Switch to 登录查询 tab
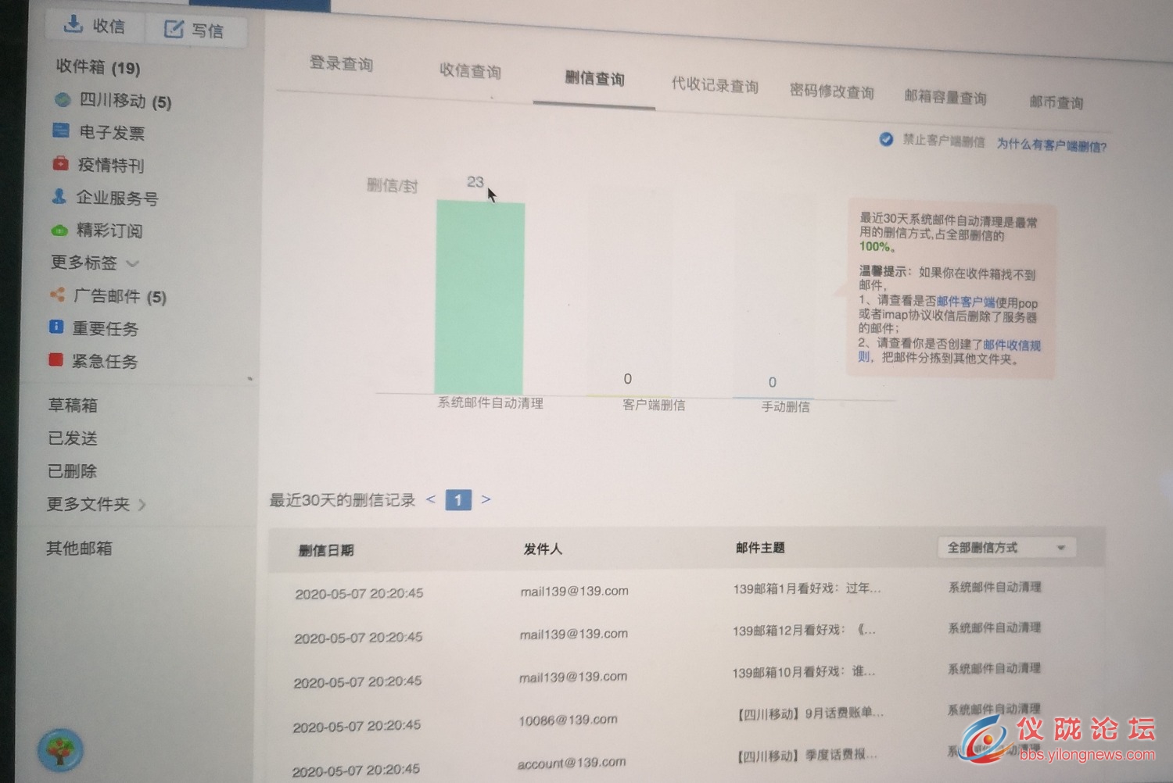Viewport: 1173px width, 783px height. coord(341,63)
